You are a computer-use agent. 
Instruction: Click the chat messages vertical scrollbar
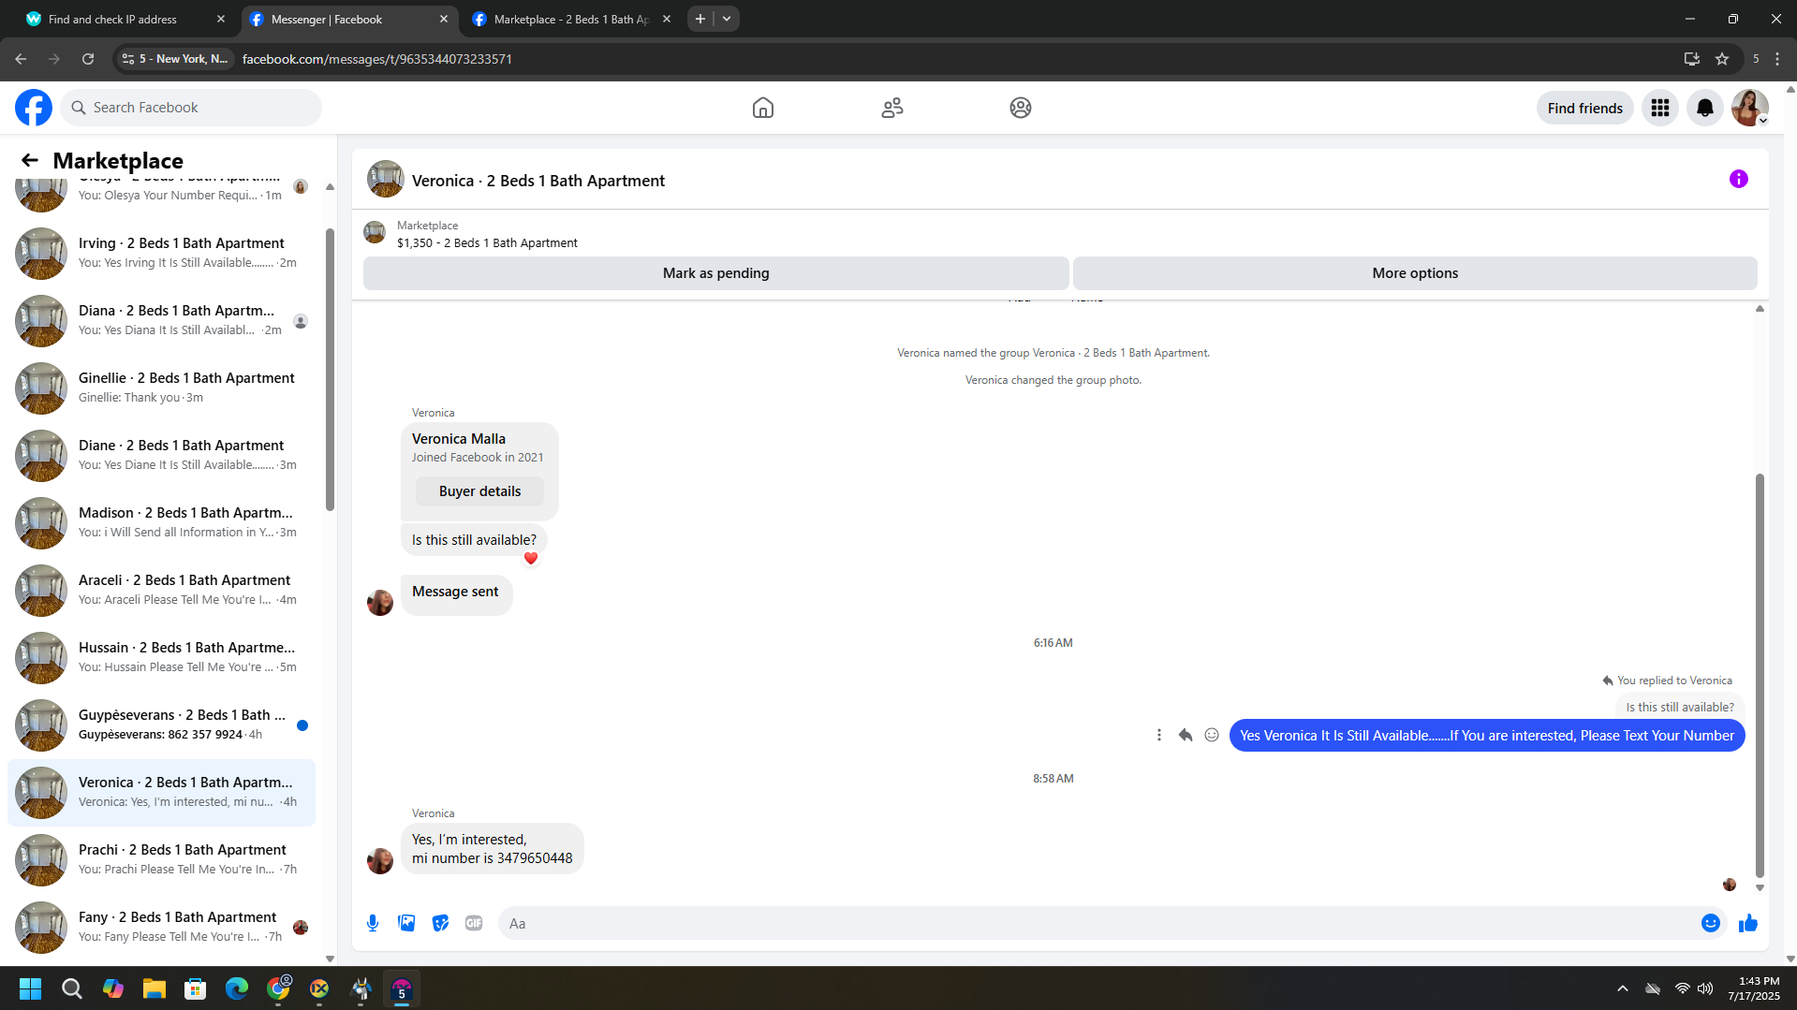click(1760, 674)
